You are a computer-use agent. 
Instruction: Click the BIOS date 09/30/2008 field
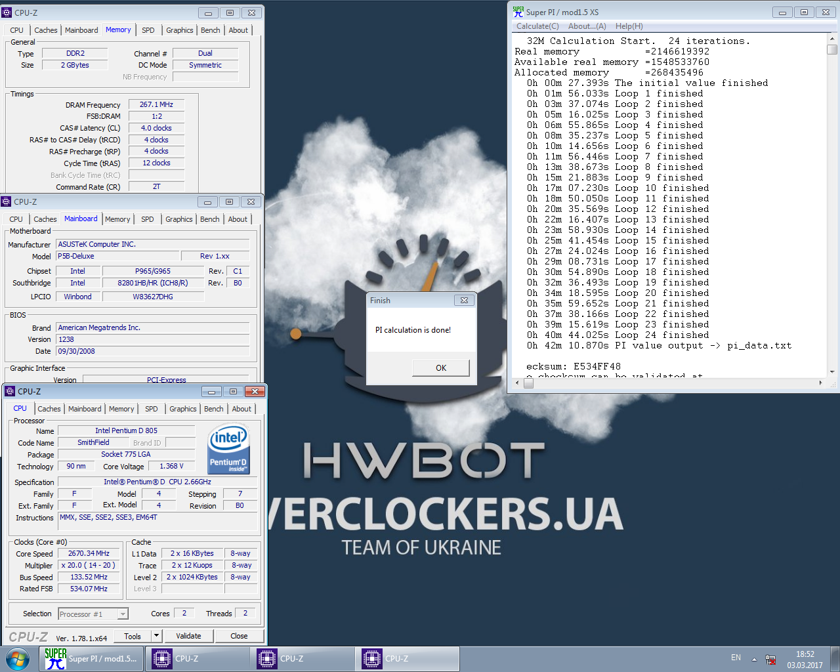[x=153, y=351]
